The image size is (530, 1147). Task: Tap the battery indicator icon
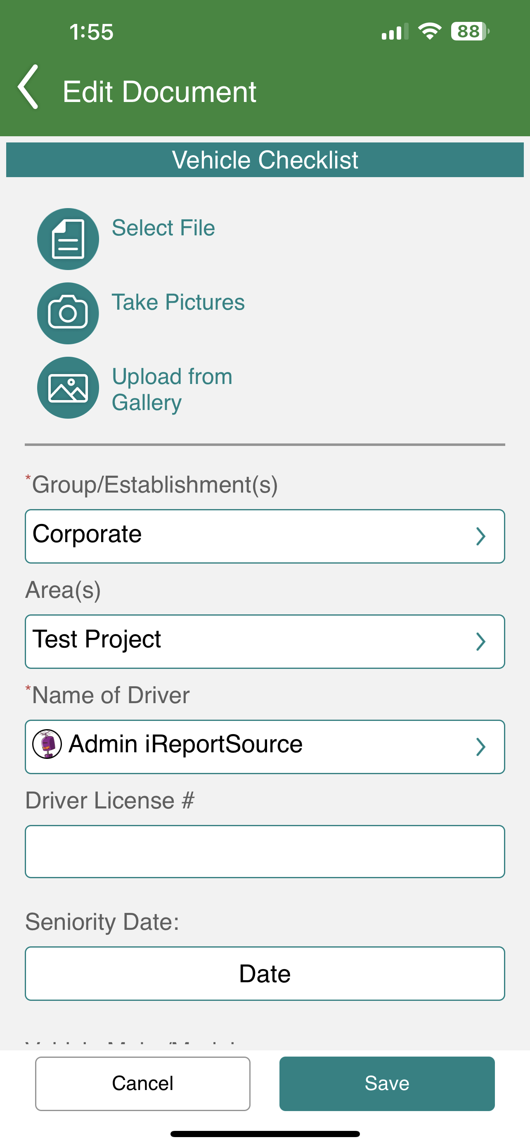click(x=471, y=31)
